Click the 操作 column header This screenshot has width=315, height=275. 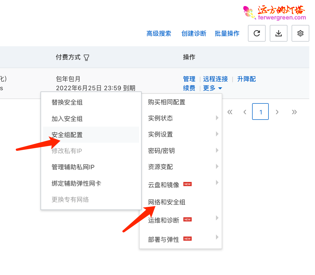189,57
